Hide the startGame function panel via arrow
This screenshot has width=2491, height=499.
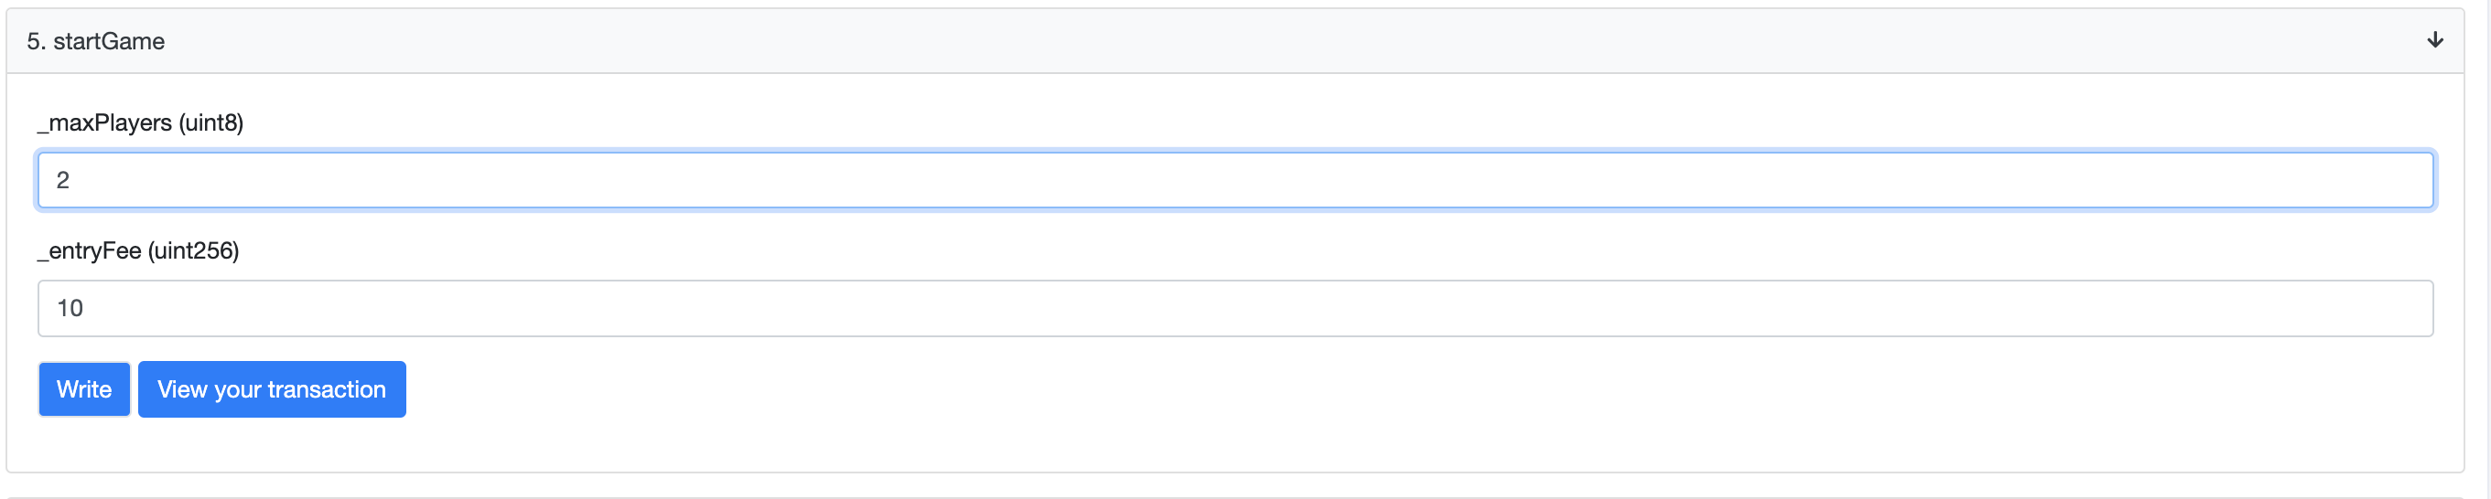coord(2434,39)
